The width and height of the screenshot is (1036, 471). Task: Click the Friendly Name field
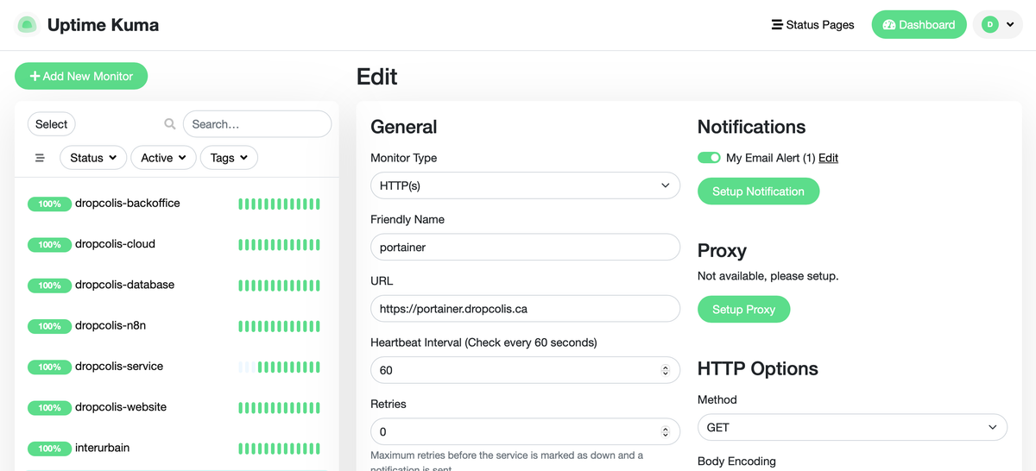[525, 247]
